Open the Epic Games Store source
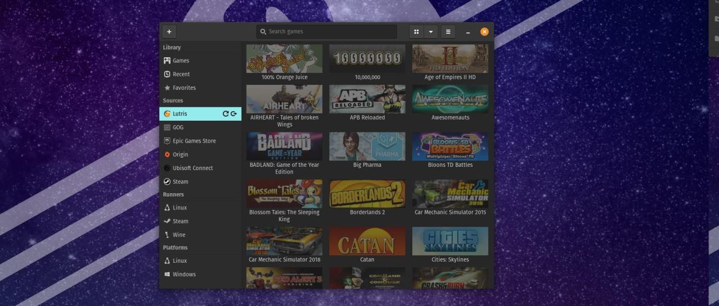Viewport: 719px width, 306px height. [201, 141]
